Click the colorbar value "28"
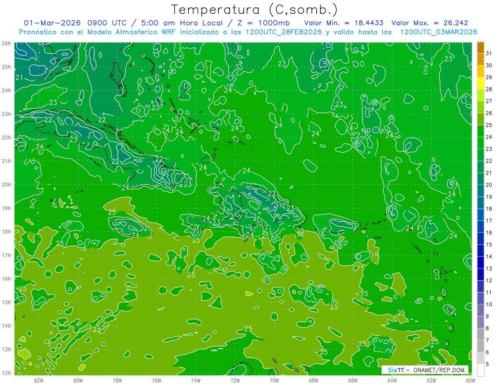500x386 pixels. [x=489, y=89]
